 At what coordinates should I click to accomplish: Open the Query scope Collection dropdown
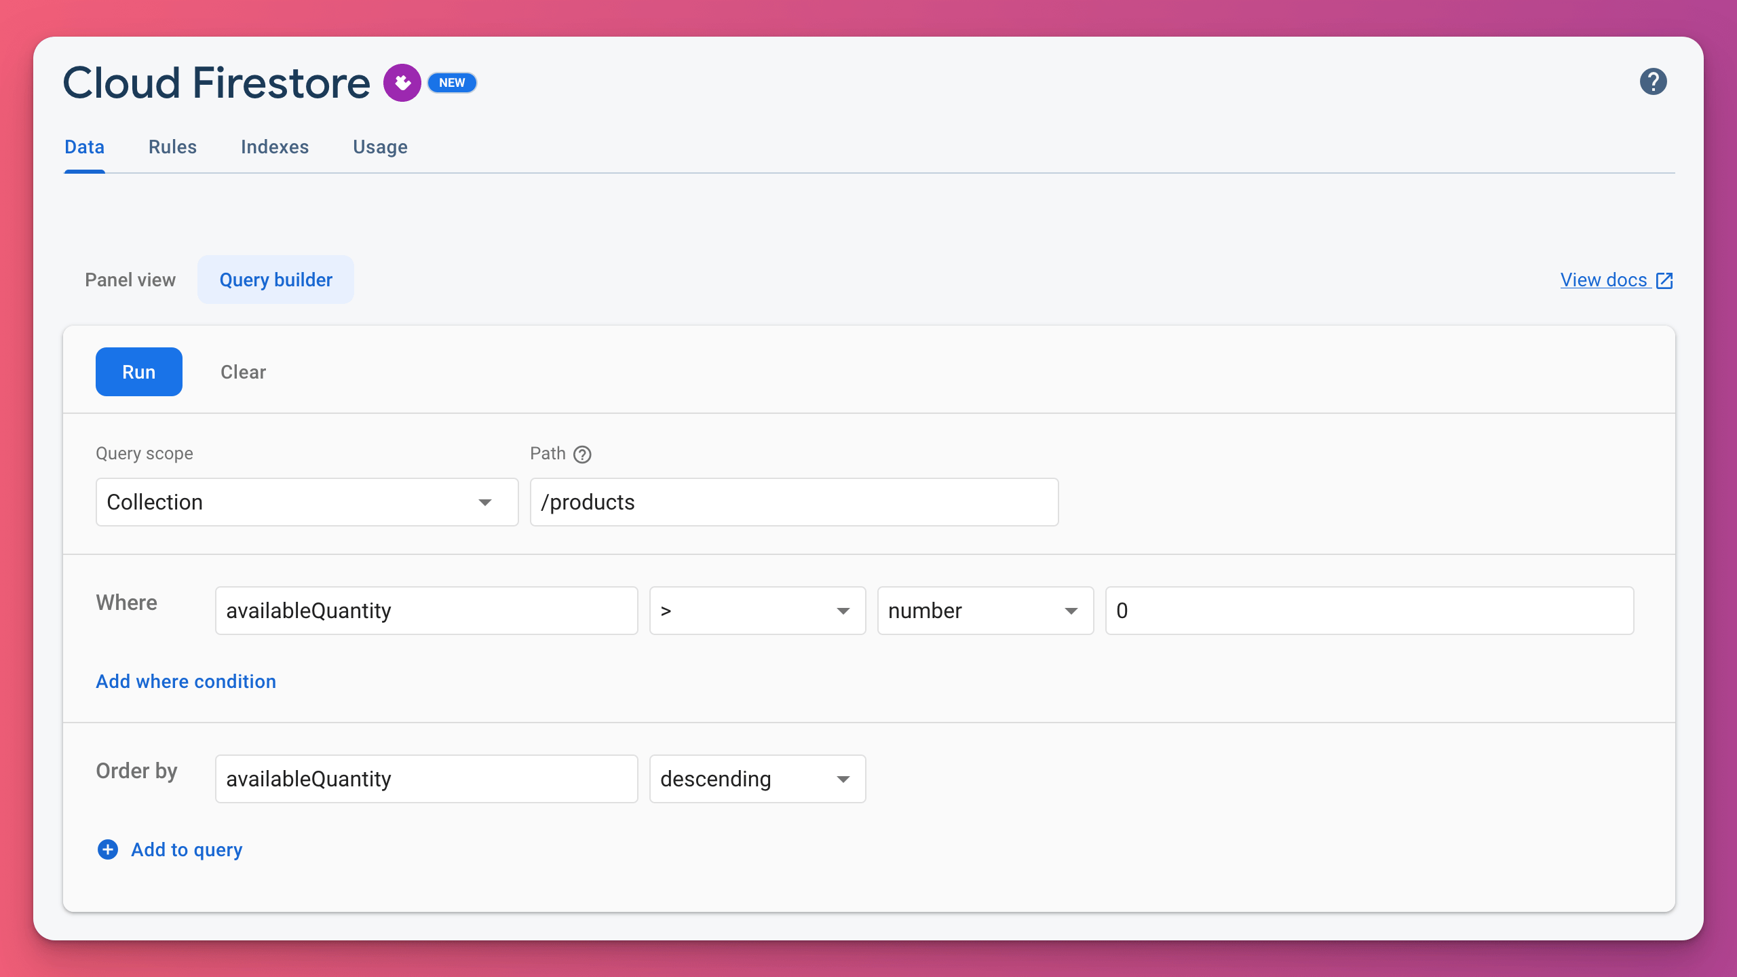click(307, 502)
